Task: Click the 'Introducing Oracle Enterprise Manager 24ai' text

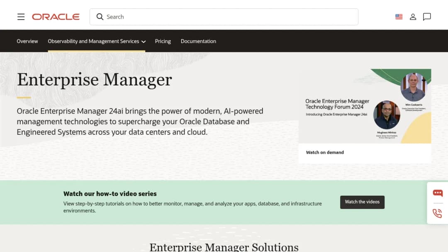Action: [336, 114]
